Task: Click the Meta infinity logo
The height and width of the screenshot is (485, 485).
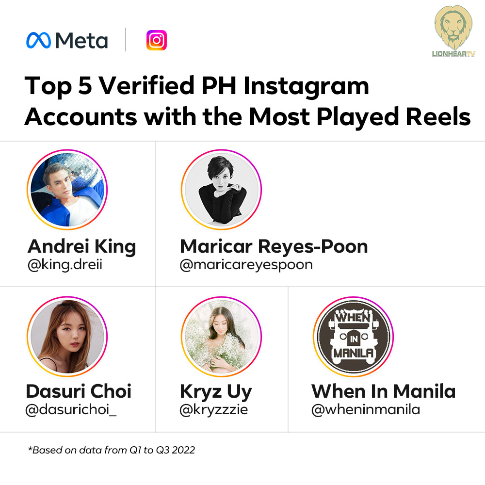Action: coord(39,40)
